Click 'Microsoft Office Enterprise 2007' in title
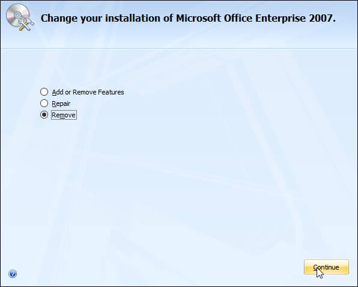This screenshot has width=358, height=287. coord(255,18)
